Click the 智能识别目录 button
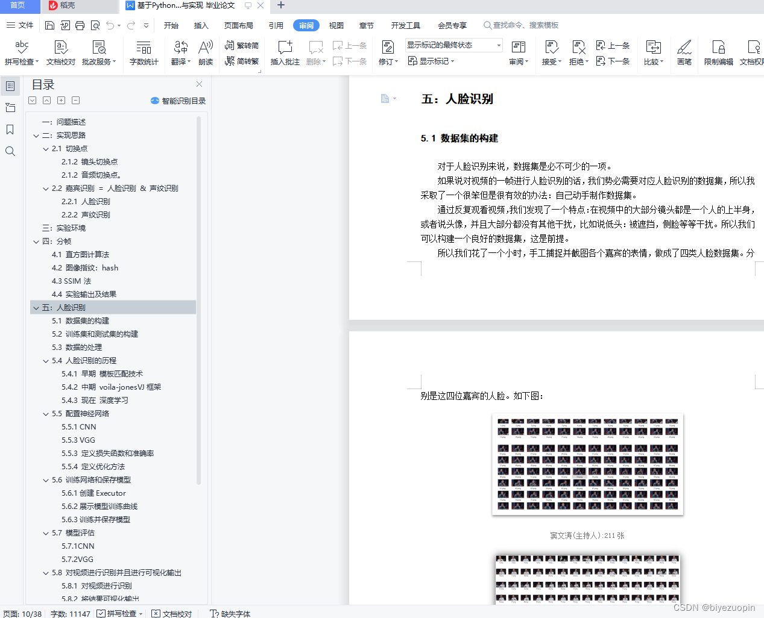 point(178,101)
